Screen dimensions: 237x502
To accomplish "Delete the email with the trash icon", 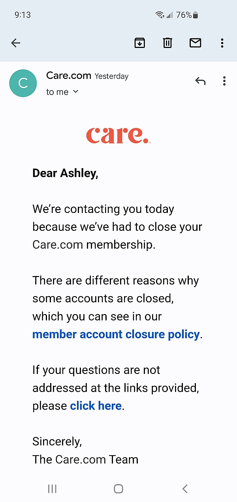I will click(x=167, y=43).
